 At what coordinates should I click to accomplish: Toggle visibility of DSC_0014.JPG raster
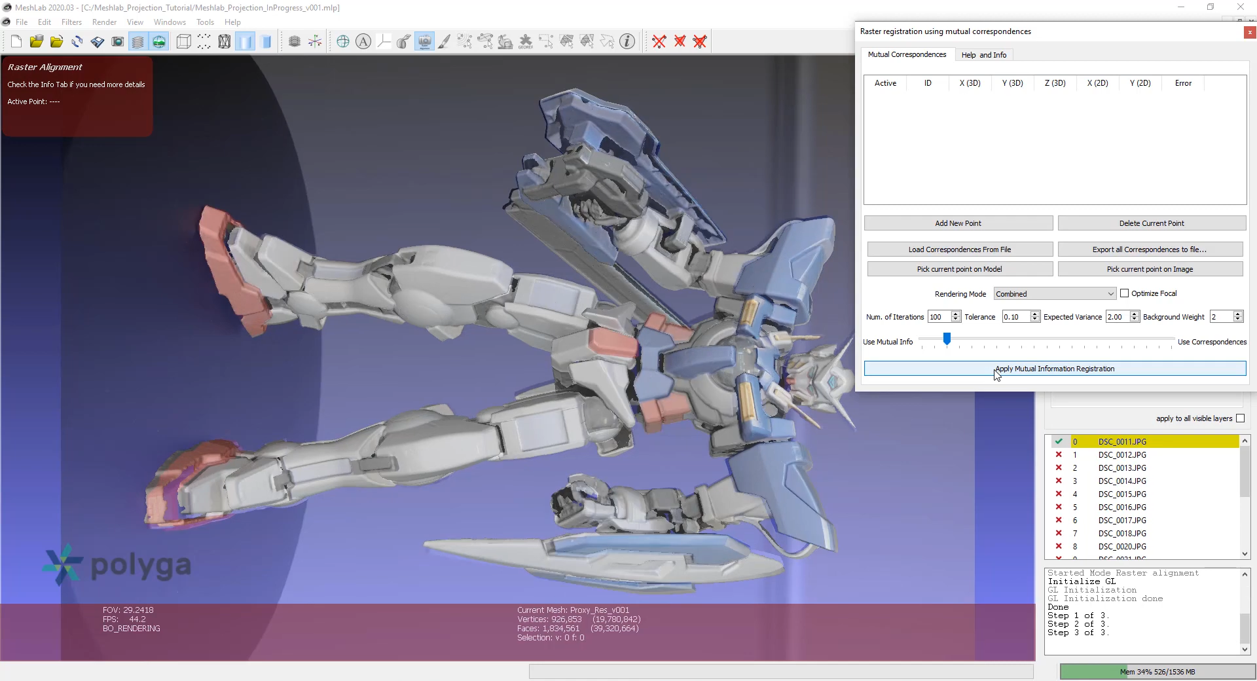(x=1059, y=481)
